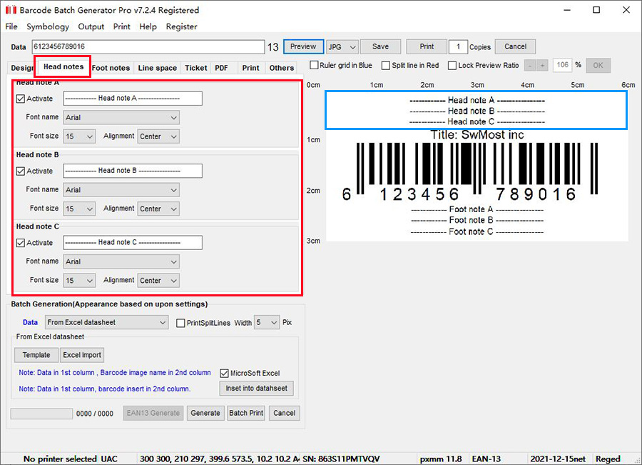The width and height of the screenshot is (642, 465).
Task: Open the Output menu
Action: point(91,26)
